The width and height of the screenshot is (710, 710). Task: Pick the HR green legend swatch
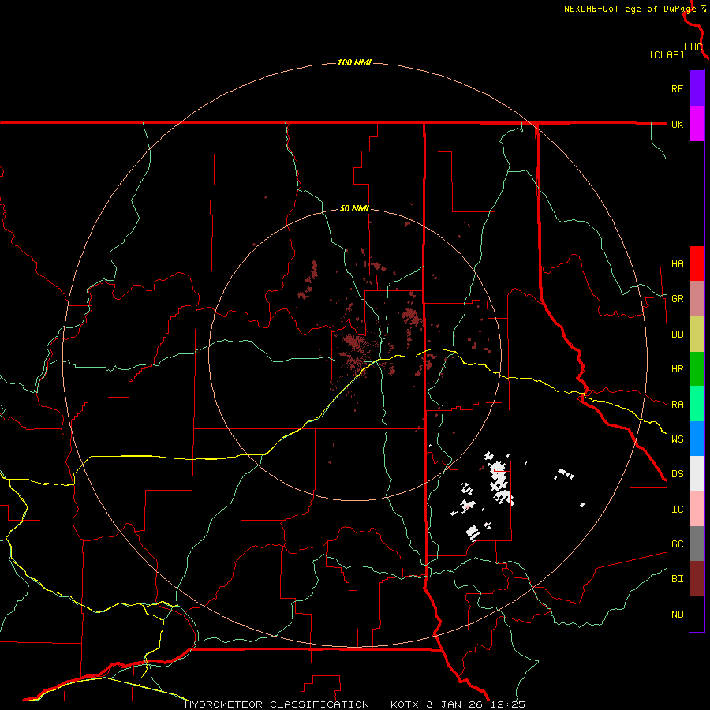point(697,368)
